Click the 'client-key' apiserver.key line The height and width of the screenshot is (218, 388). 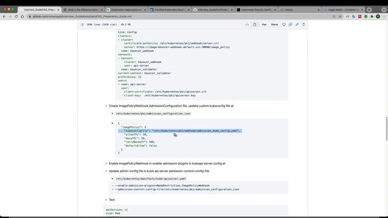[x=160, y=96]
